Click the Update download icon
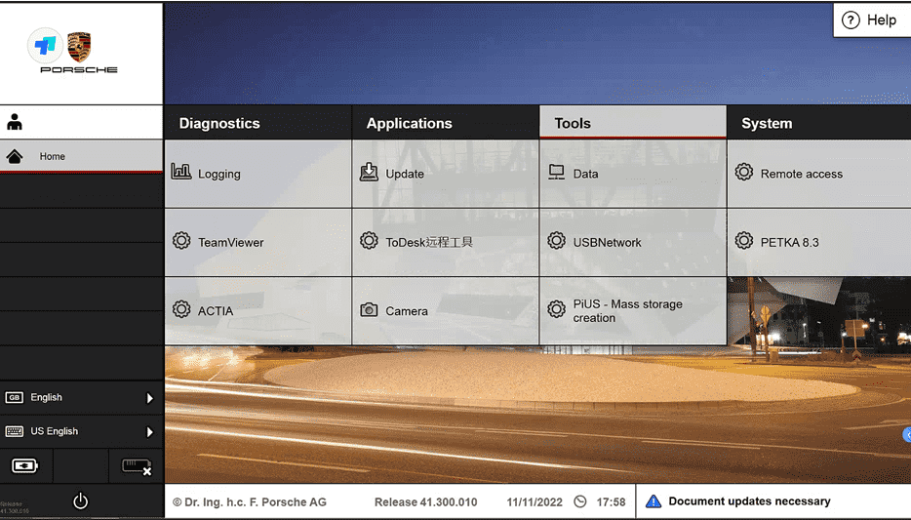The width and height of the screenshot is (911, 520). point(369,172)
